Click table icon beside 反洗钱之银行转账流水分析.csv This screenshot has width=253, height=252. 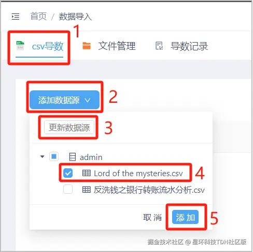click(x=87, y=190)
